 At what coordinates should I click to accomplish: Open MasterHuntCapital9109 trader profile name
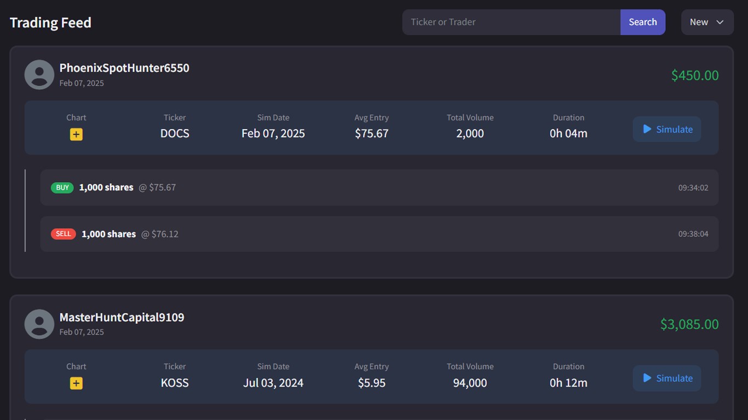click(x=122, y=317)
